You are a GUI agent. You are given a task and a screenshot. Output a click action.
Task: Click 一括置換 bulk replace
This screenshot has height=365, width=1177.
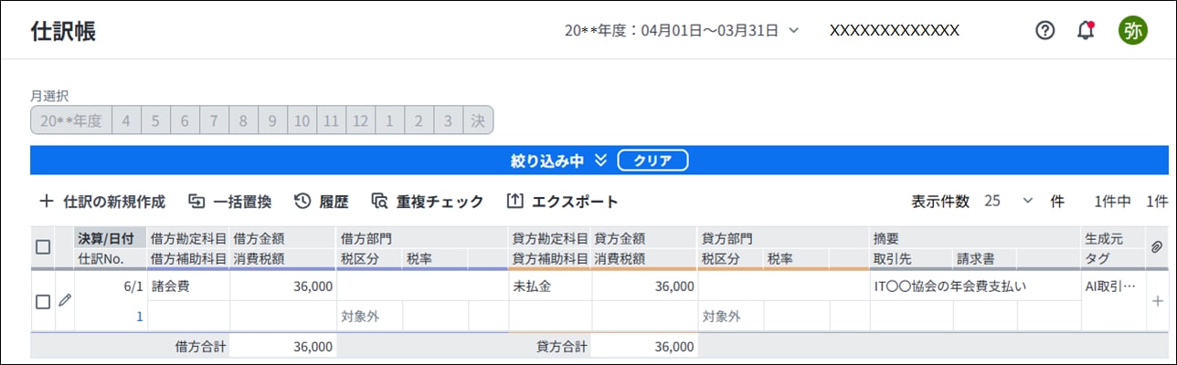pyautogui.click(x=230, y=202)
